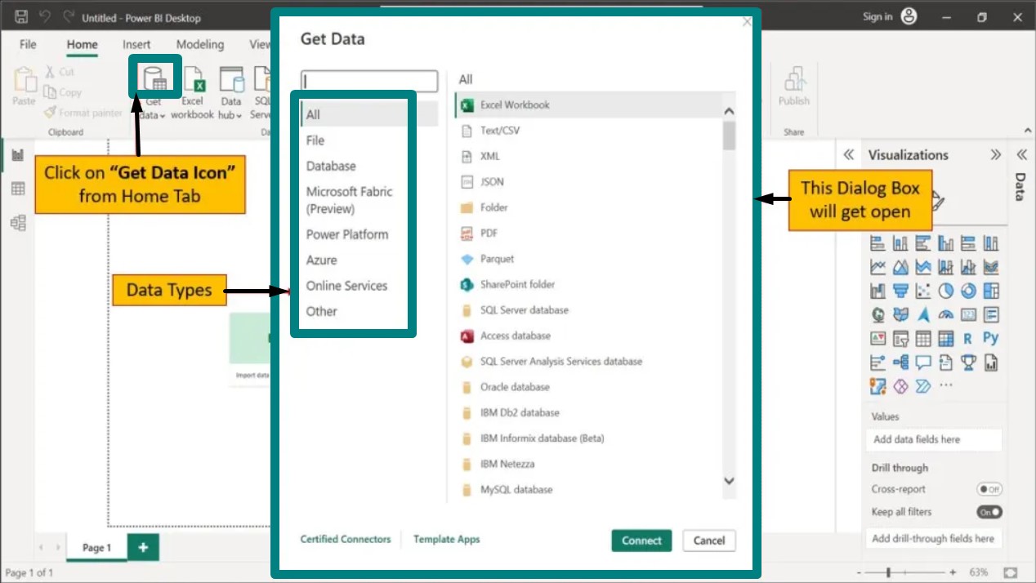The width and height of the screenshot is (1036, 583).
Task: Click Add drill-through fields here well
Action: coord(933,538)
